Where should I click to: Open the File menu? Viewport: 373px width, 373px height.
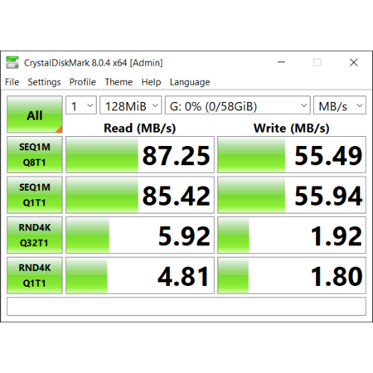12,82
